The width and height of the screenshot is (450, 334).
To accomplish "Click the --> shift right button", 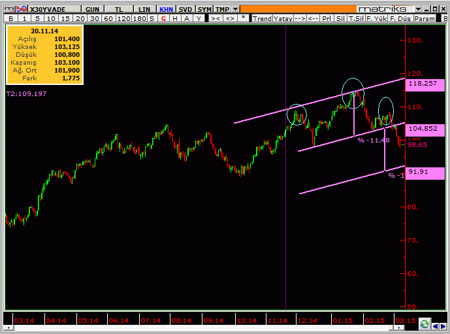I will point(300,19).
